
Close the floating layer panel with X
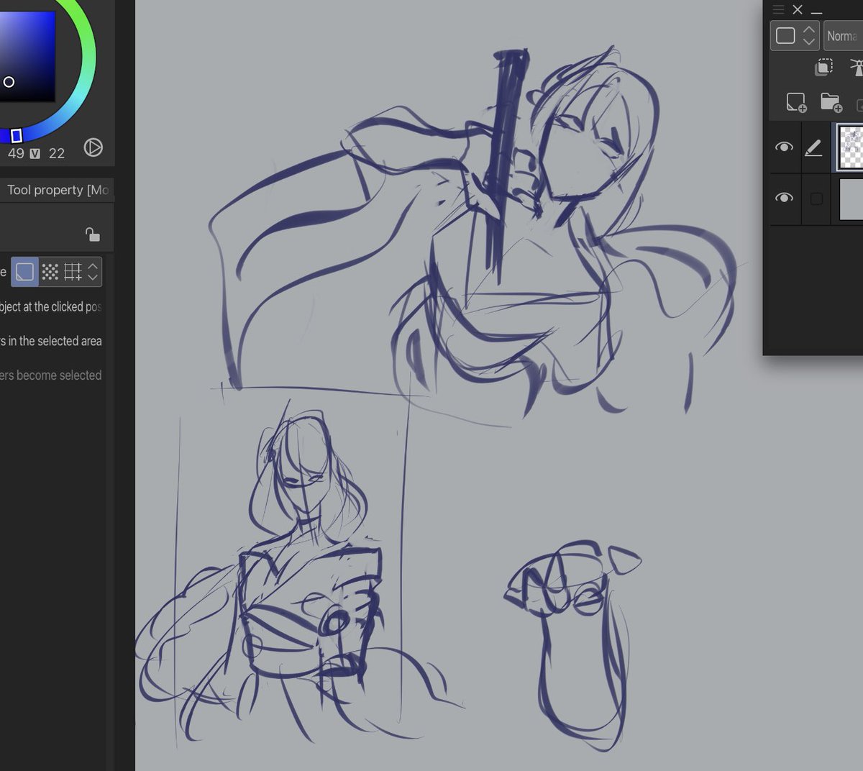[x=798, y=9]
